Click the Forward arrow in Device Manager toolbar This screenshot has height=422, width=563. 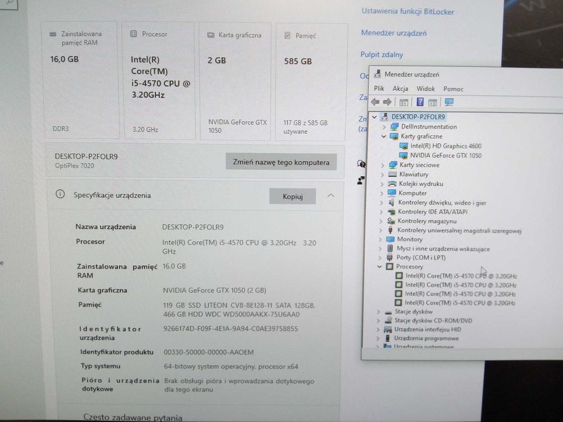[387, 102]
